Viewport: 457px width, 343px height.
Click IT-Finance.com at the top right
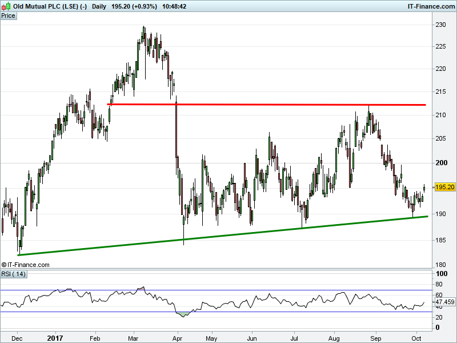[431, 6]
